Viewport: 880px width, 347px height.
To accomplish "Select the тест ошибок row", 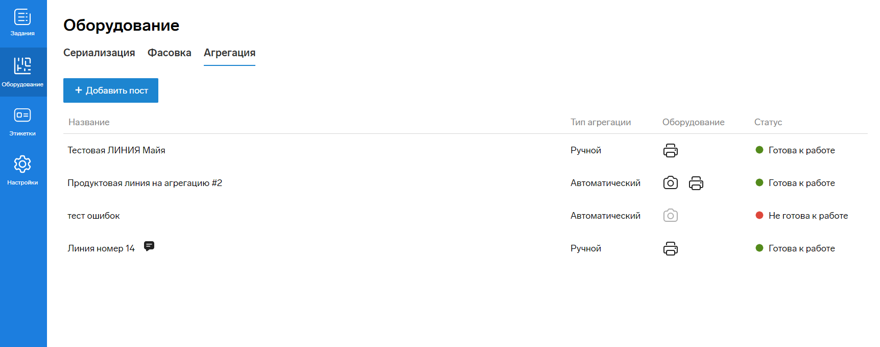I will pyautogui.click(x=93, y=216).
